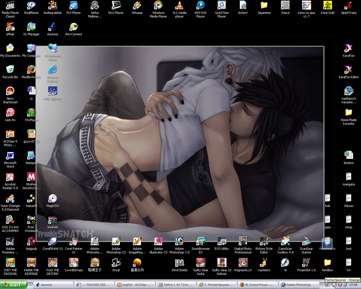Viewport: 361px width, 289px height.
Task: Launch Love Drops icon
Action: (x=74, y=265)
